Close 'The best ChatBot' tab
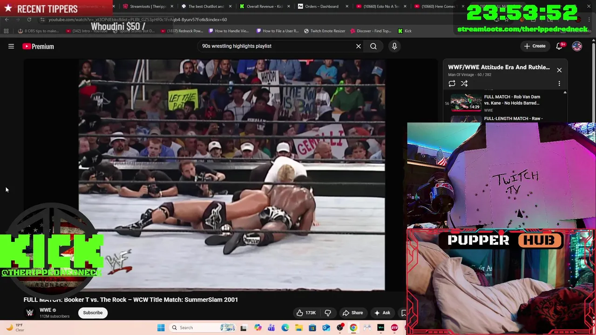Image resolution: width=596 pixels, height=335 pixels. 230,7
